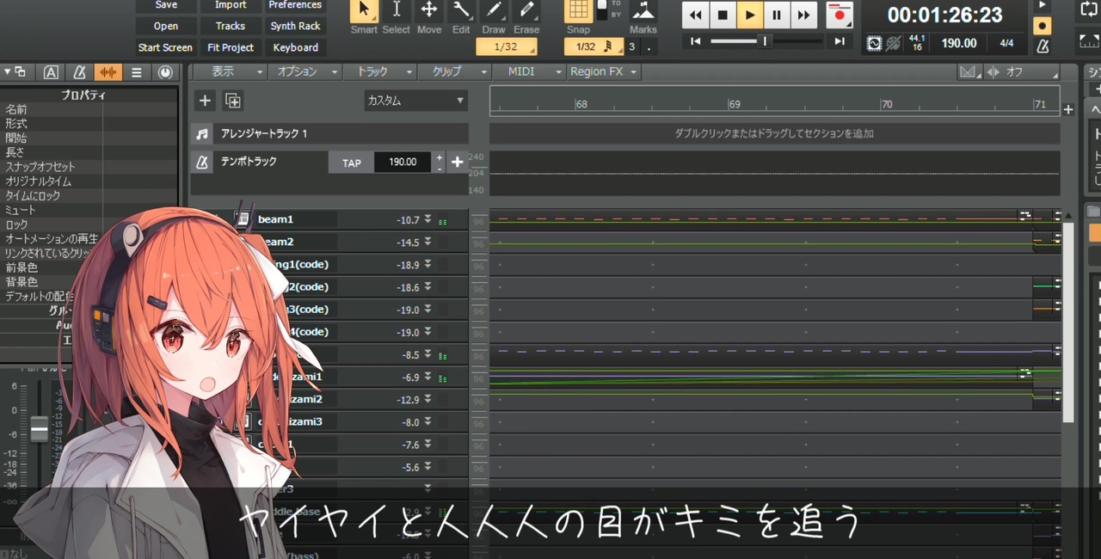
Task: Show the waveform clip inspector tab
Action: point(108,72)
